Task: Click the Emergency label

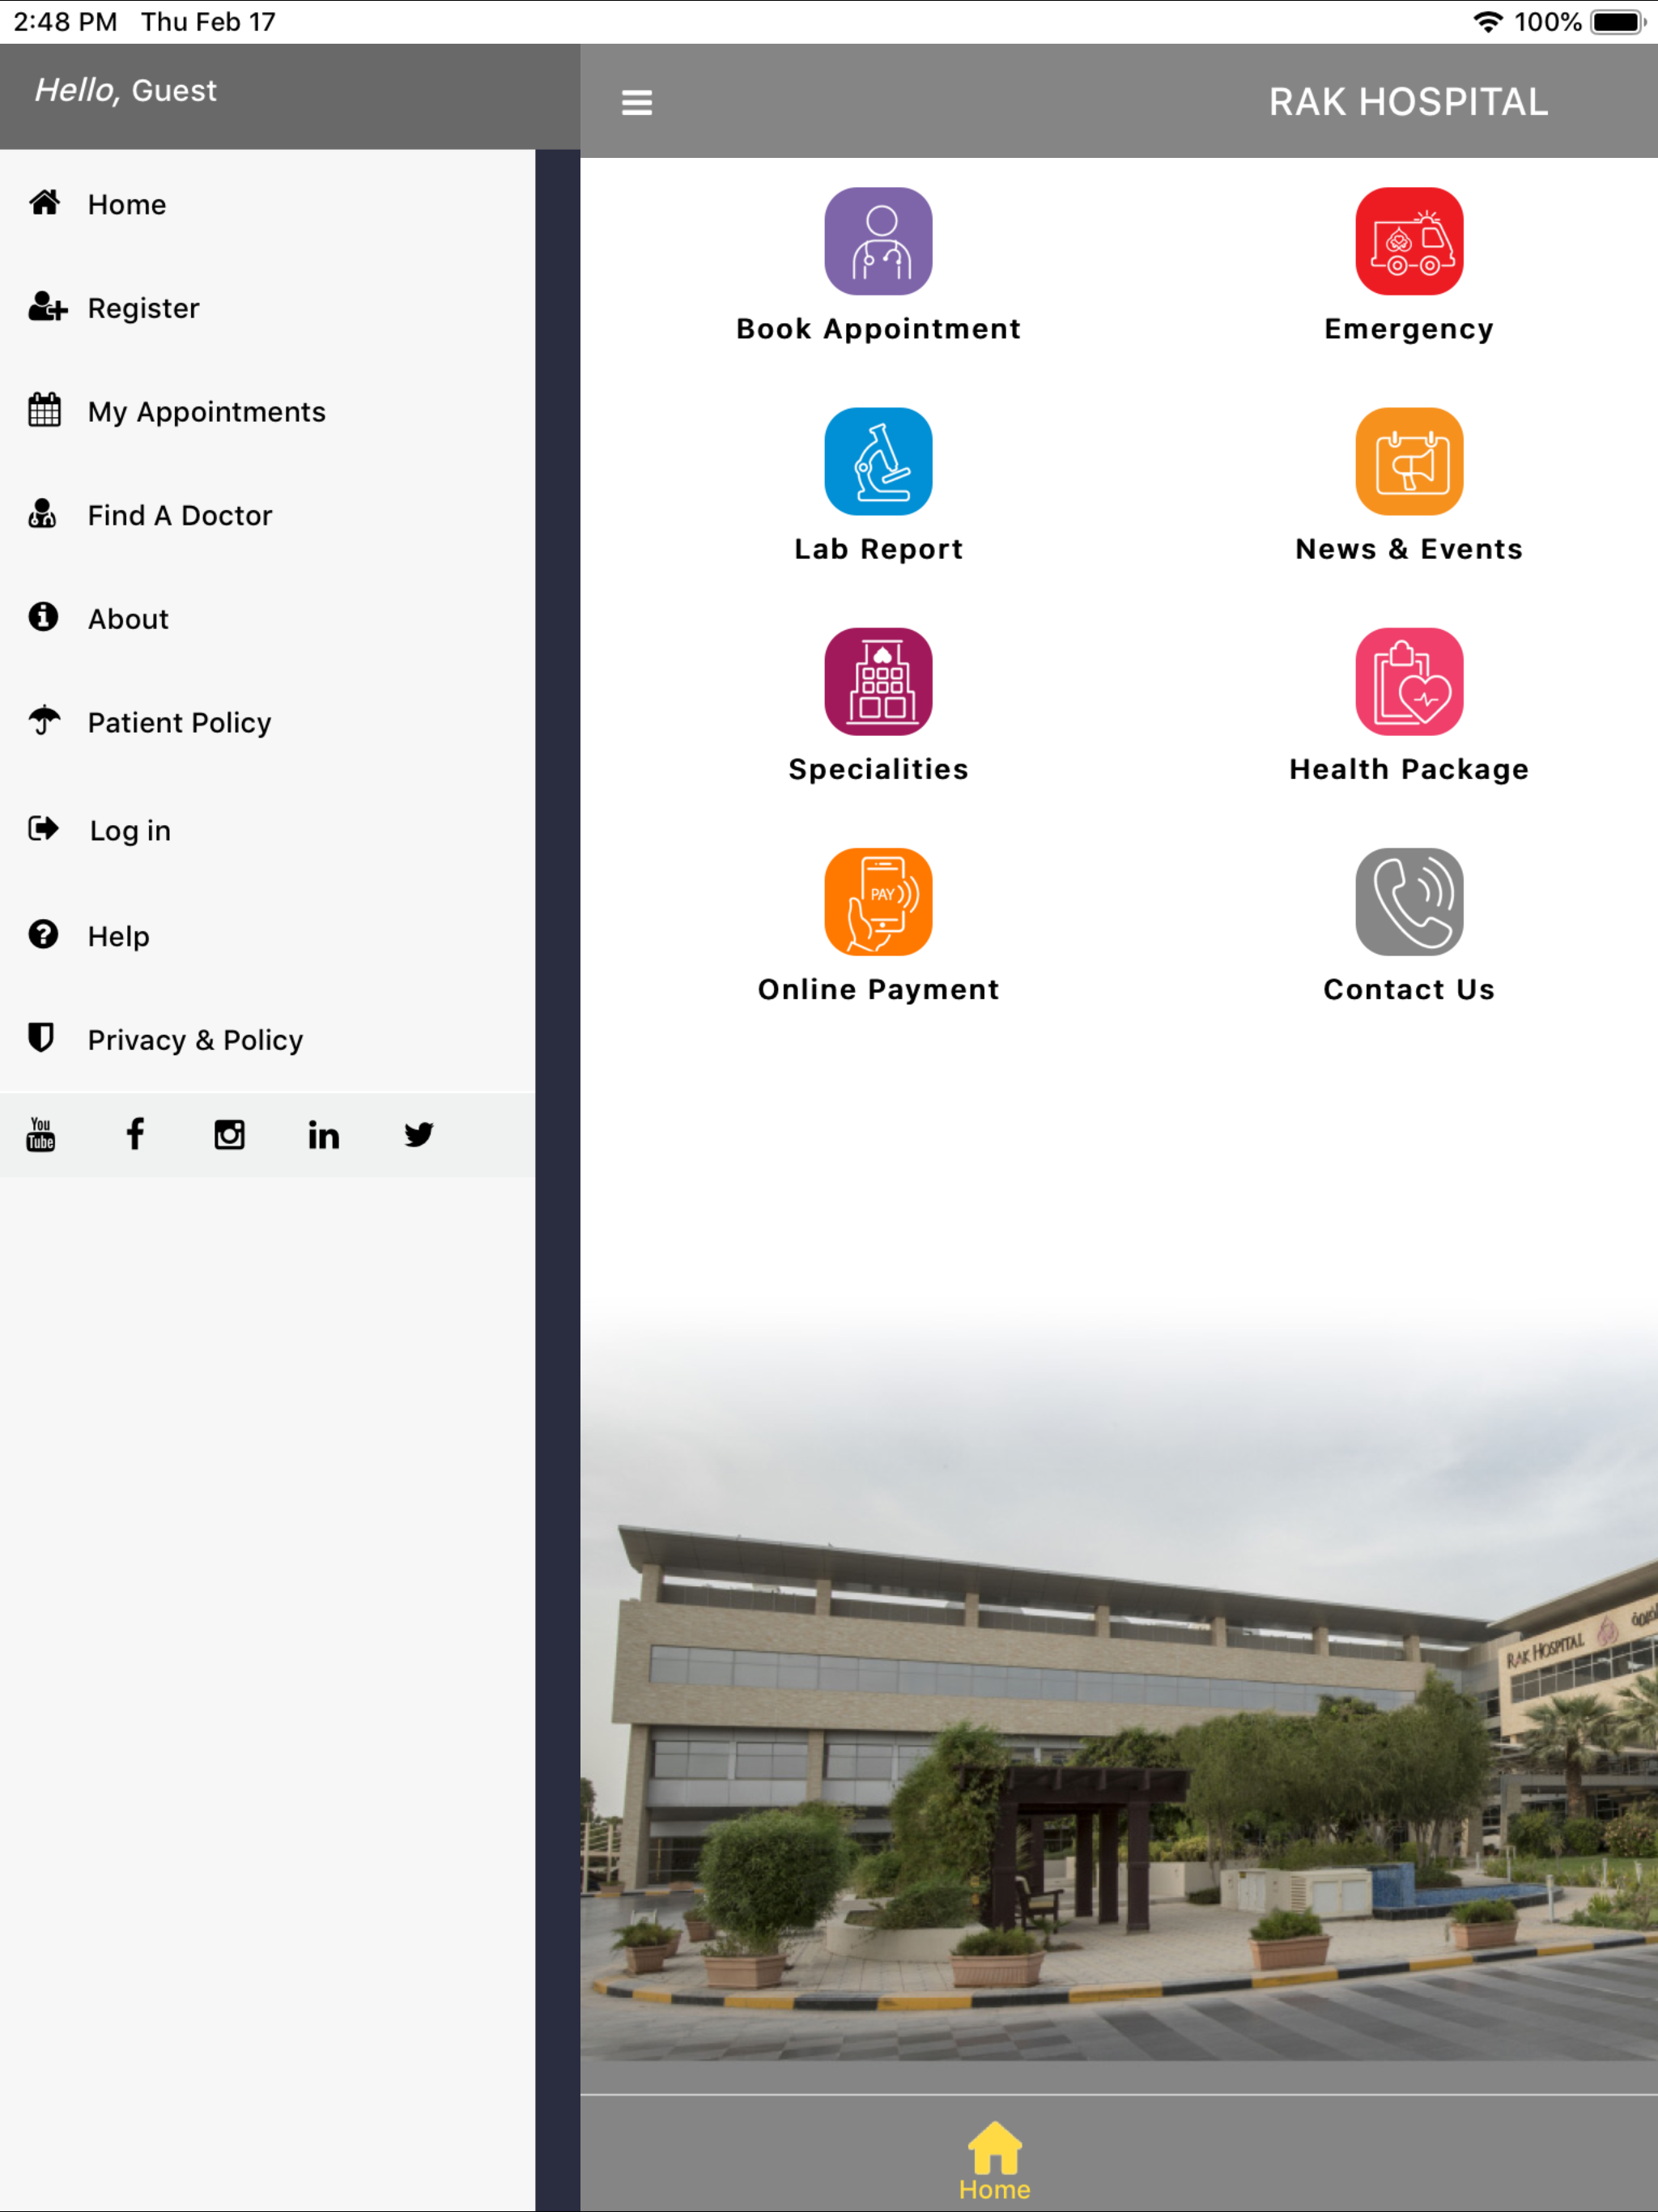Action: click(1409, 329)
